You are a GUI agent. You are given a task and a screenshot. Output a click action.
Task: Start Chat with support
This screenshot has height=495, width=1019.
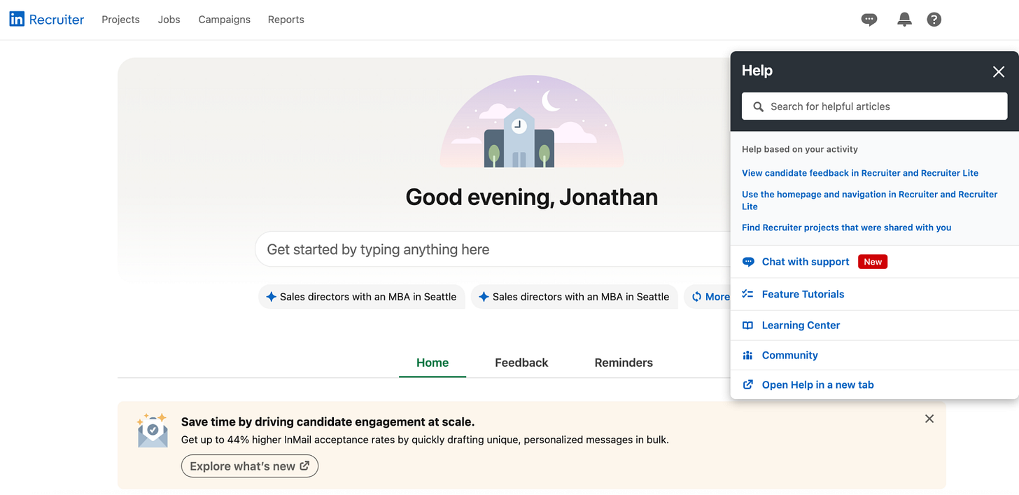pos(806,262)
